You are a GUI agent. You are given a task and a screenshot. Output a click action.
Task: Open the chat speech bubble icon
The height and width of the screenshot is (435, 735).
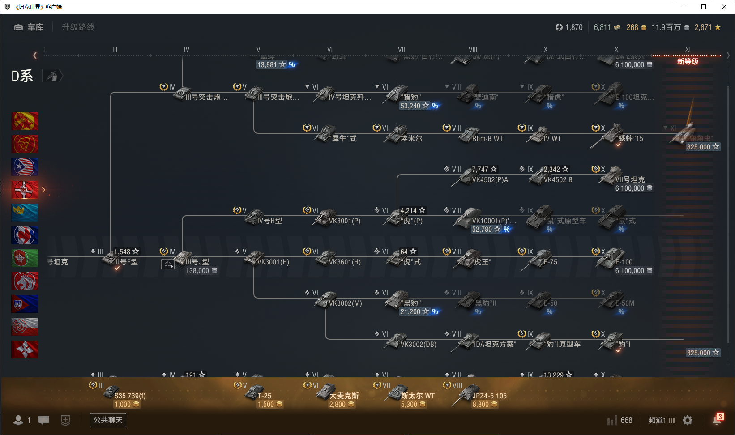point(44,420)
